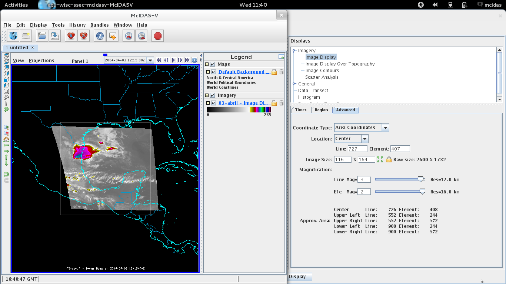Image resolution: width=506 pixels, height=284 pixels.
Task: Toggle the 03-abril Image Display checkbox
Action: [x=213, y=103]
